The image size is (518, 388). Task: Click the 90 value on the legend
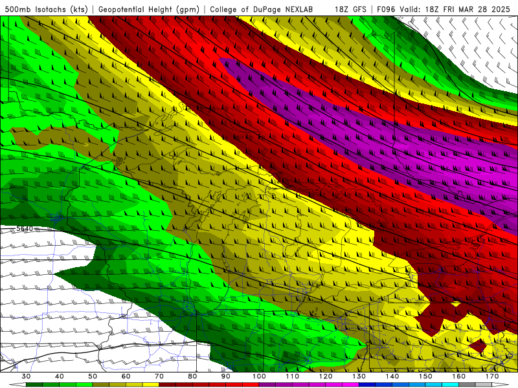225,376
